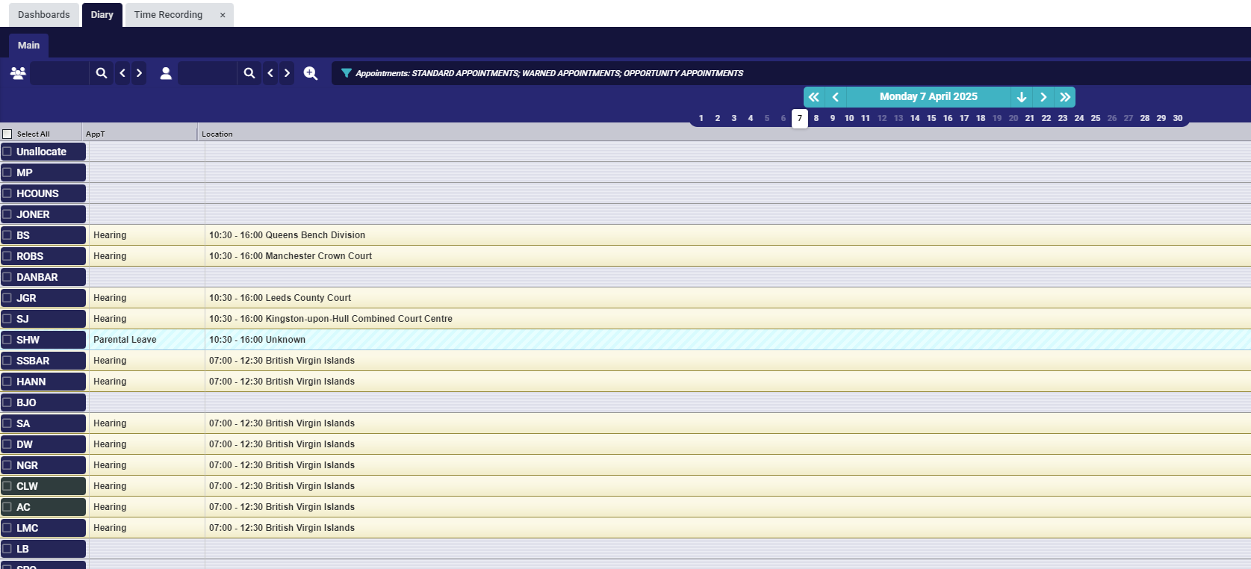1251x569 pixels.
Task: Close the Time Recording tab
Action: (223, 15)
